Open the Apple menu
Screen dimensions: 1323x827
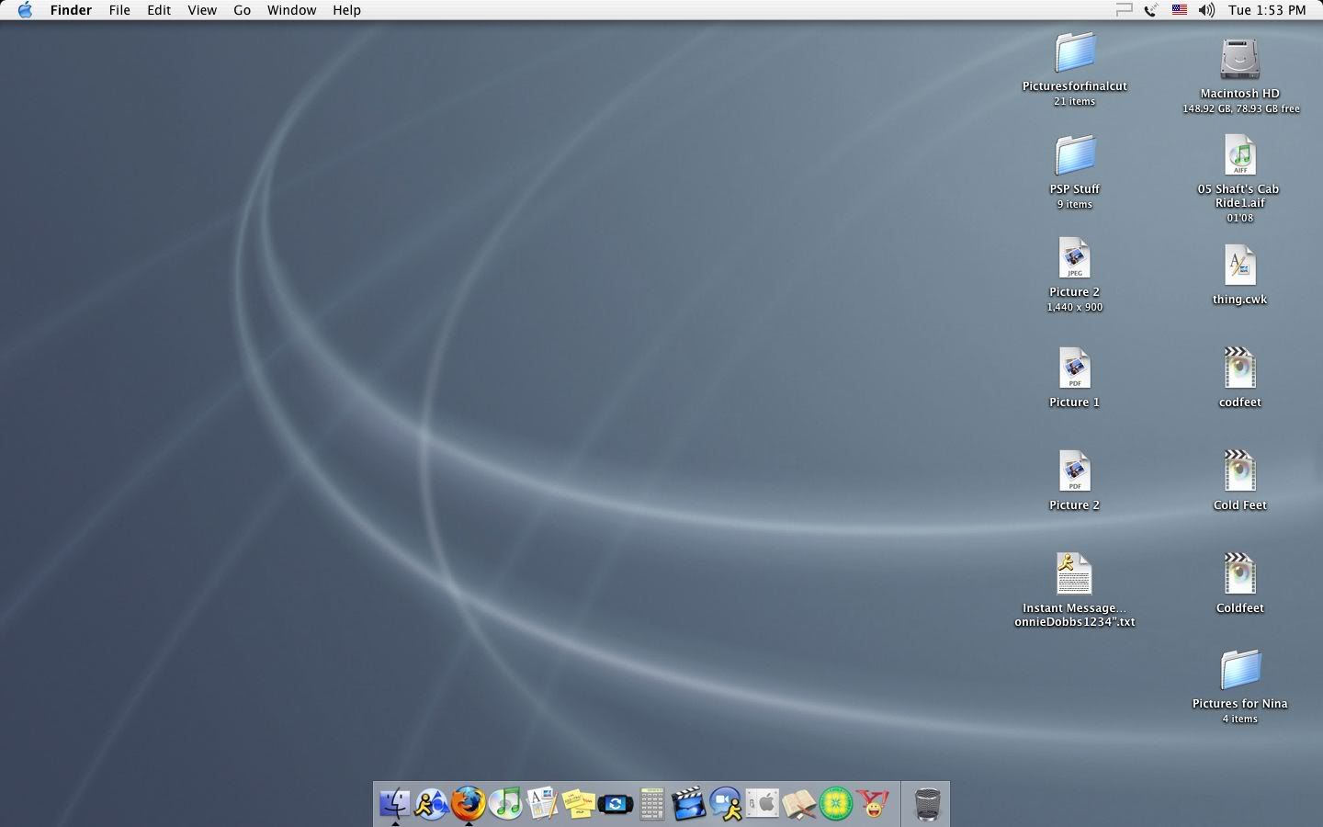[x=25, y=10]
